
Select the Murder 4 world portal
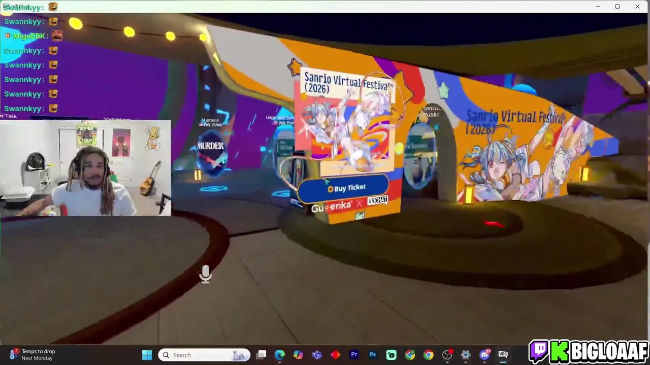[x=211, y=152]
